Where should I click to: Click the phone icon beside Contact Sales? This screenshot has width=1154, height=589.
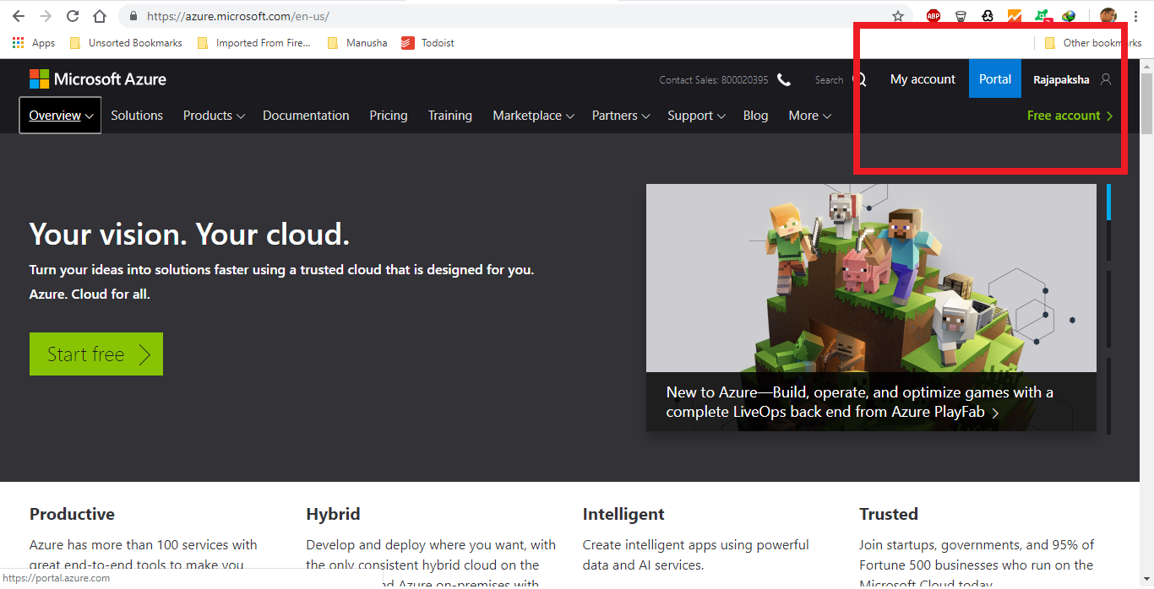784,79
